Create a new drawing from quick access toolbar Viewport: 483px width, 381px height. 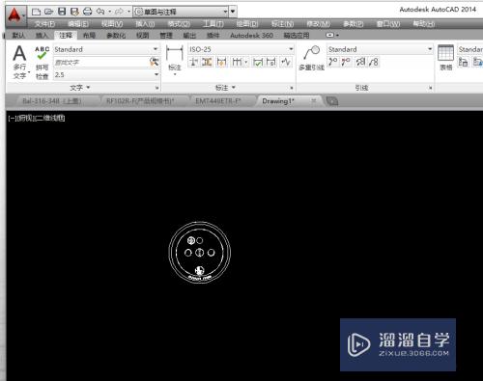pyautogui.click(x=36, y=12)
